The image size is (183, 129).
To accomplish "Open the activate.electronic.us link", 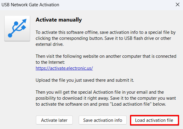I will tap(64, 68).
